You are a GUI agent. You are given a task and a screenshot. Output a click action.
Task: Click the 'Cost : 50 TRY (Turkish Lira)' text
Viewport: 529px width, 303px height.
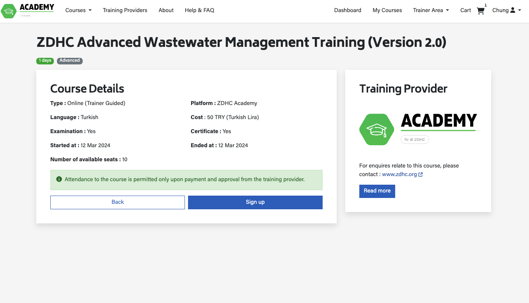(x=225, y=117)
